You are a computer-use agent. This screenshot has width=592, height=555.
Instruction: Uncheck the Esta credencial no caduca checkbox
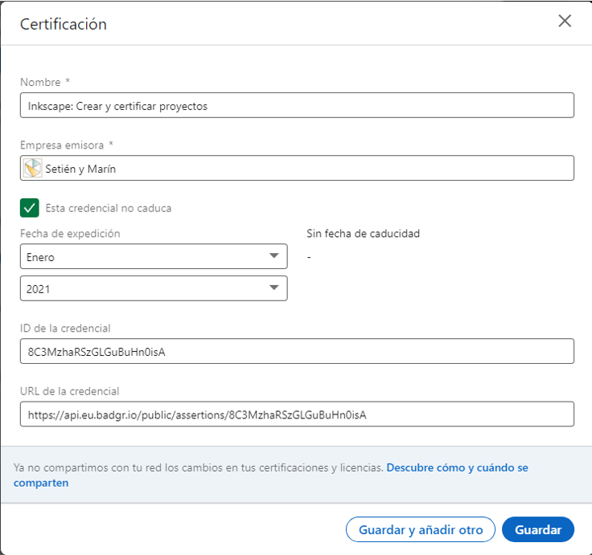point(30,208)
